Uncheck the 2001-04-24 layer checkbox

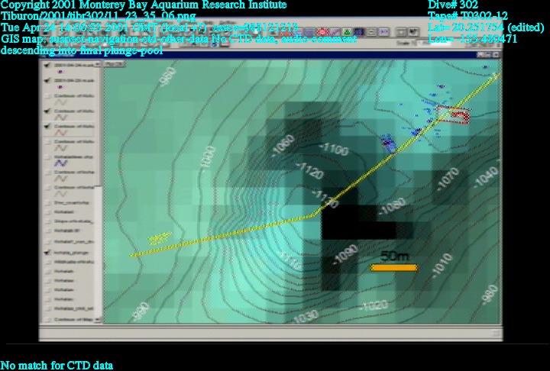(x=47, y=65)
